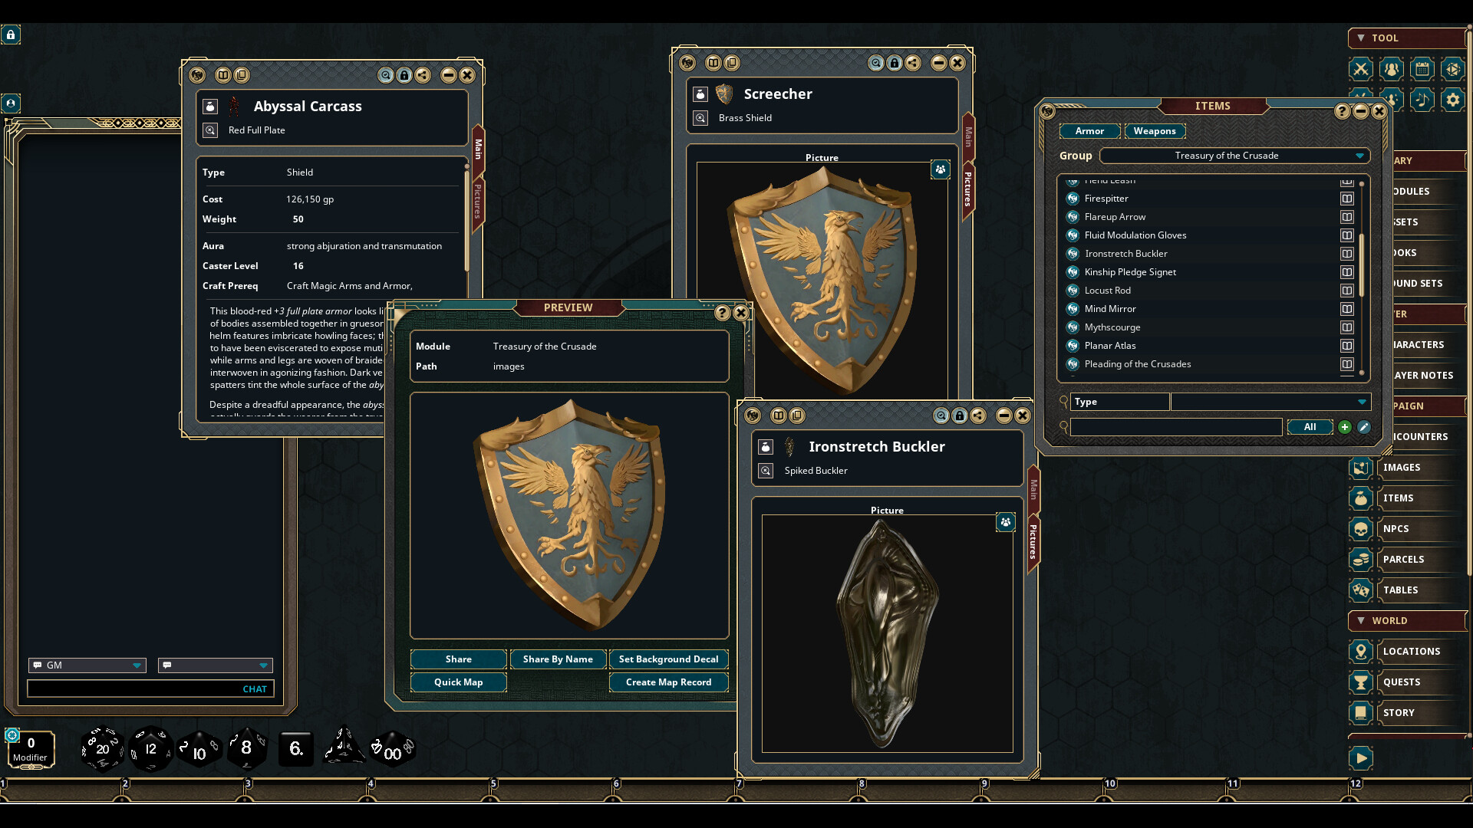Click the chat entry field
Image resolution: width=1473 pixels, height=828 pixels.
tap(150, 688)
